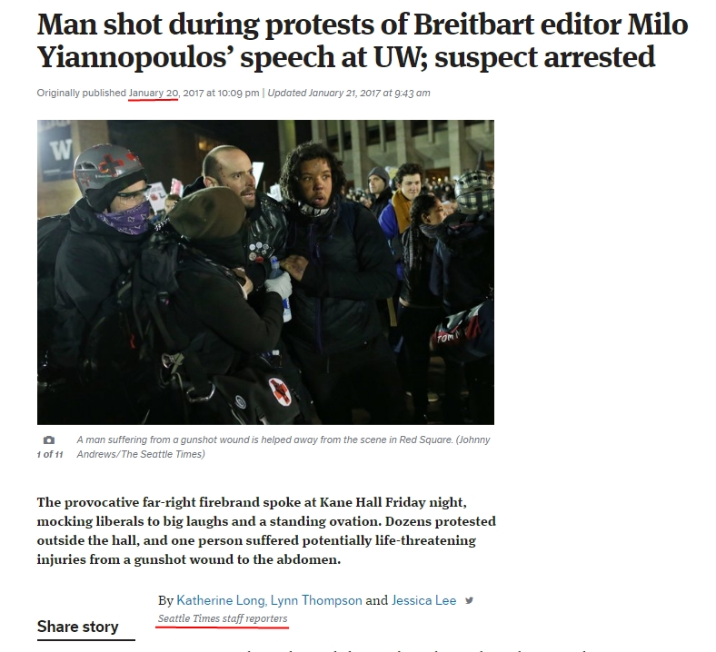Click the originally published date January 20, 2017
Image resolution: width=716 pixels, height=652 pixels.
(166, 93)
